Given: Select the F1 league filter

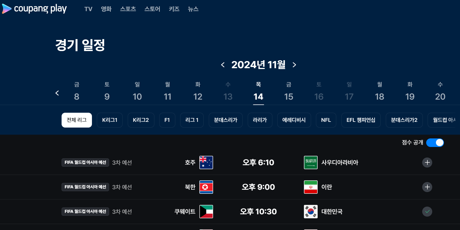Looking at the screenshot, I should tap(167, 120).
